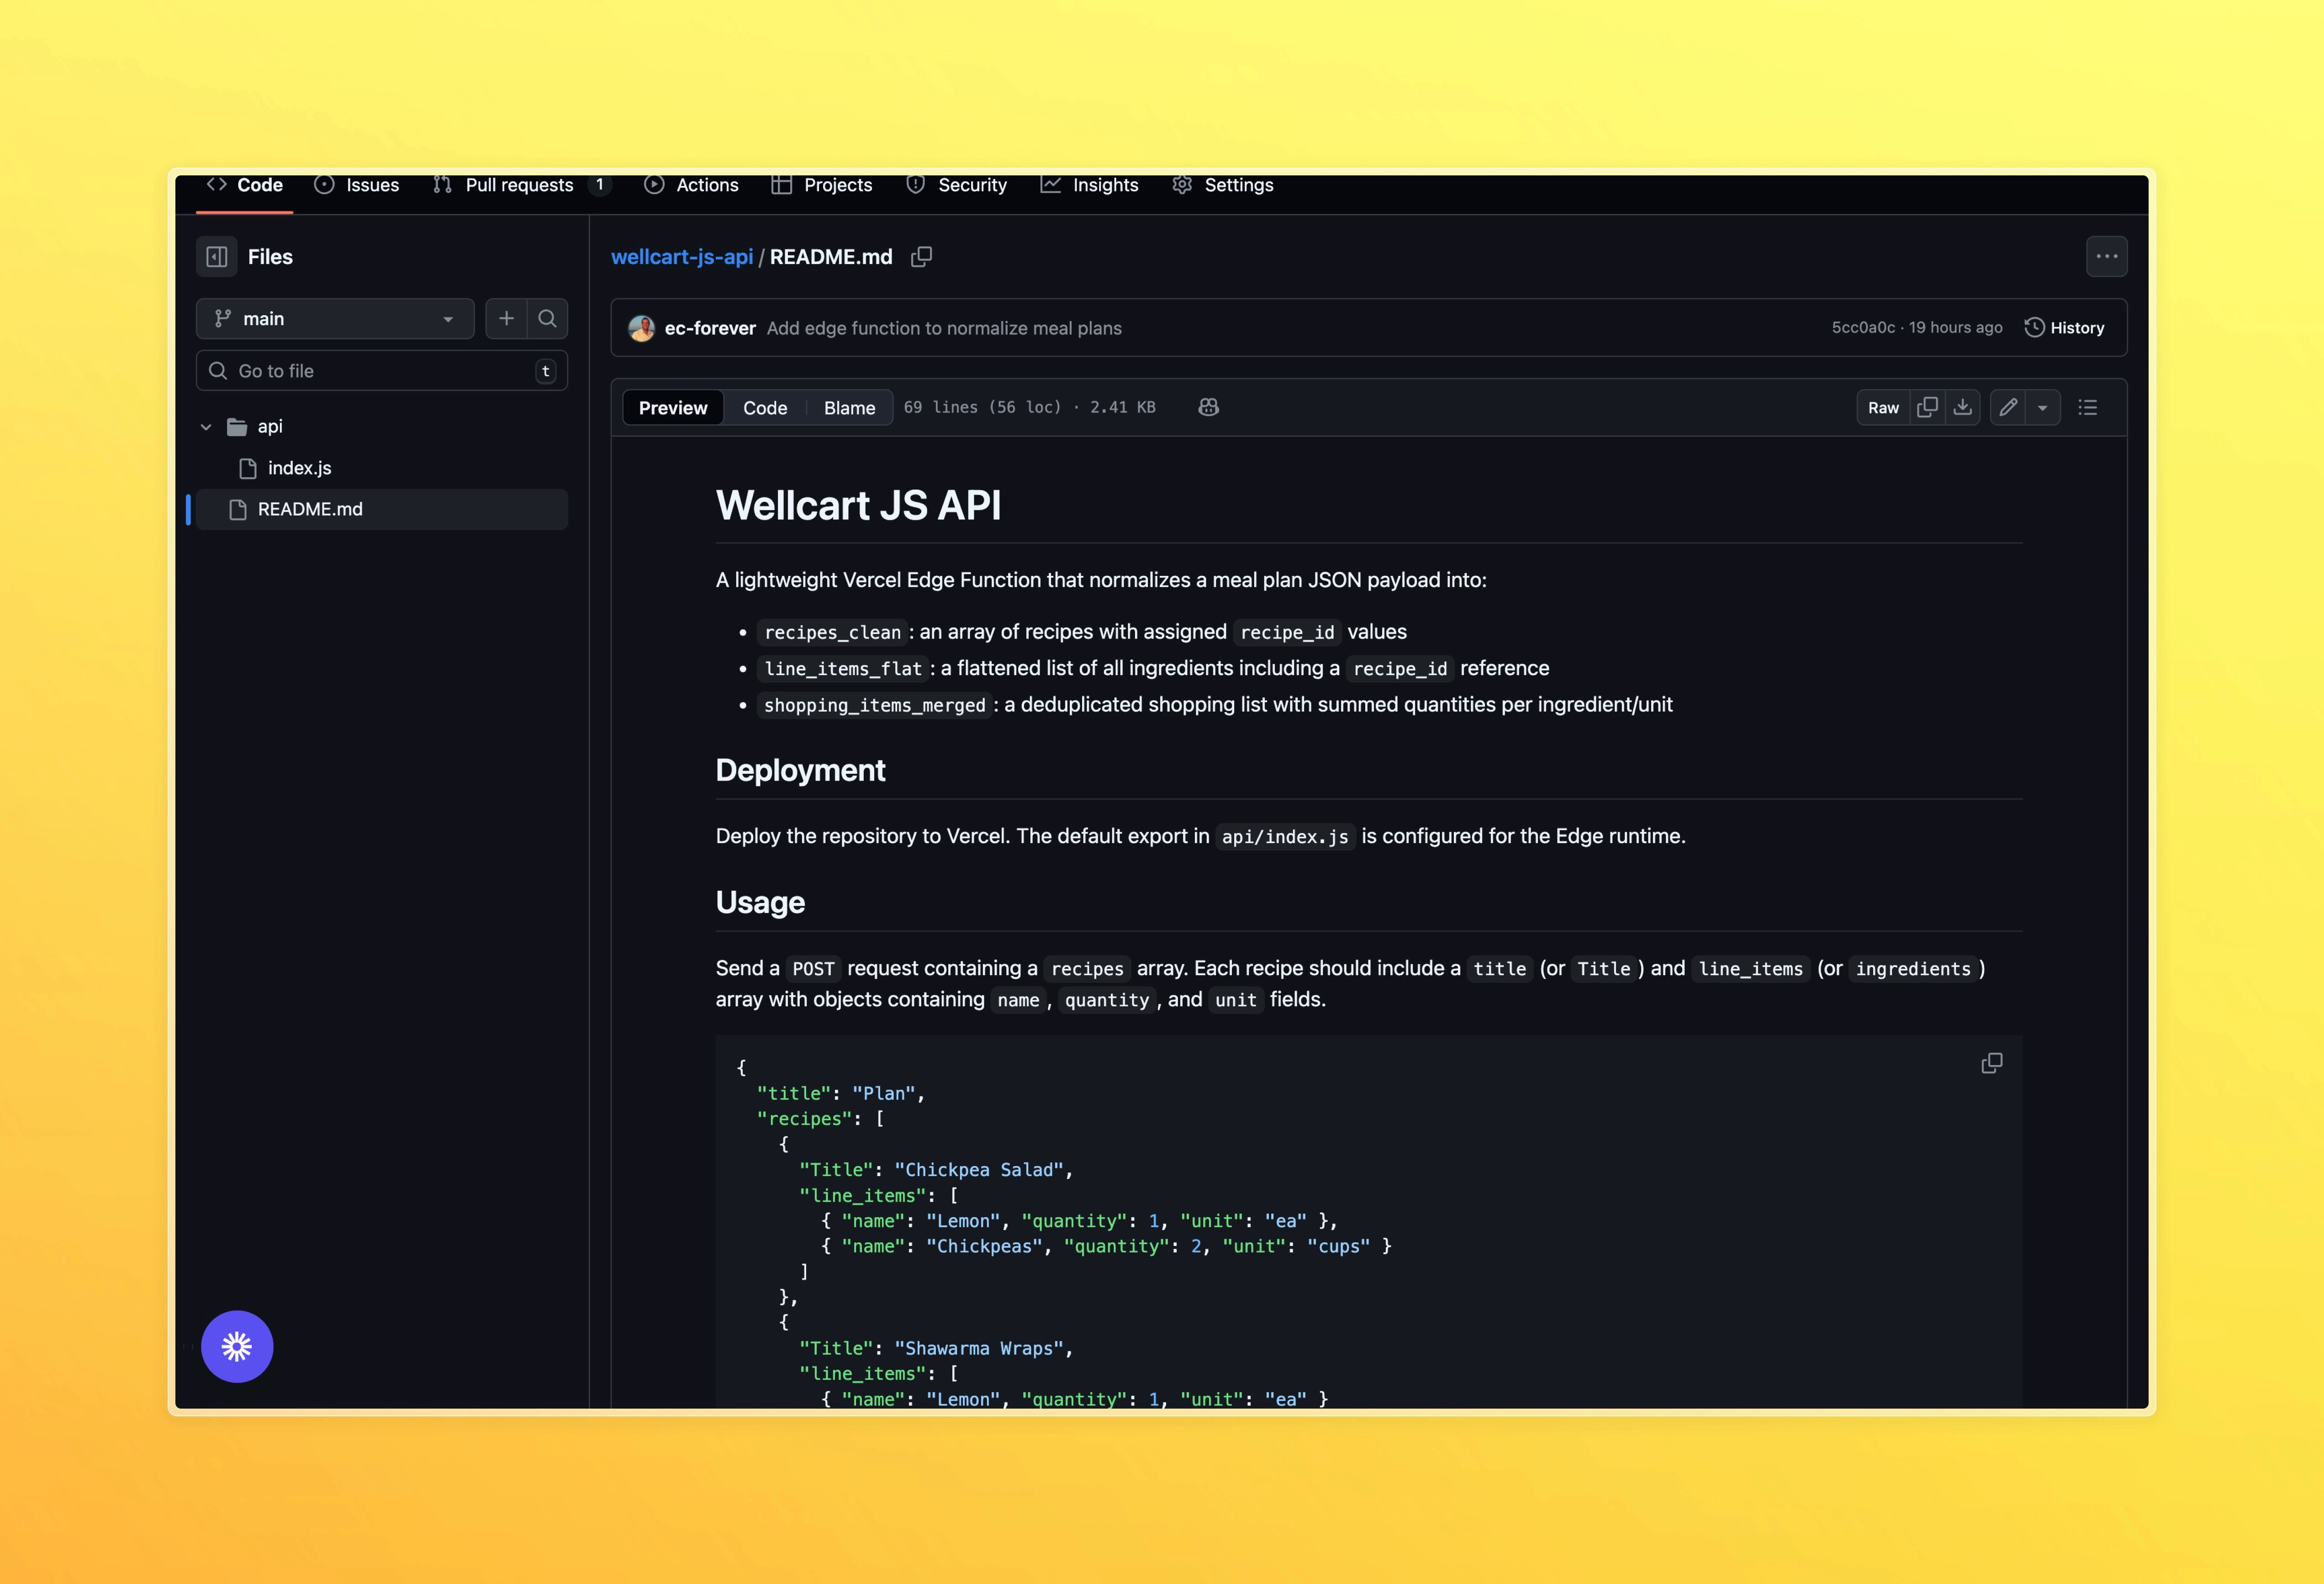Screen dimensions: 2324x1584
Task: Click the wellcart-js-api breadcrumb link
Action: coord(682,257)
